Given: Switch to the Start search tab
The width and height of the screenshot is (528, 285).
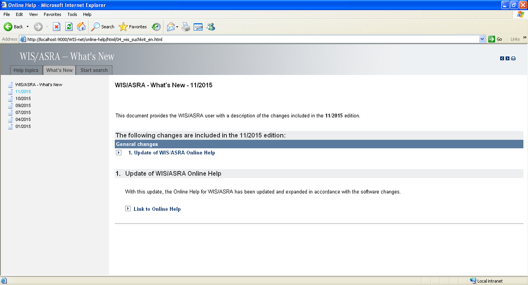Looking at the screenshot, I should pos(94,70).
